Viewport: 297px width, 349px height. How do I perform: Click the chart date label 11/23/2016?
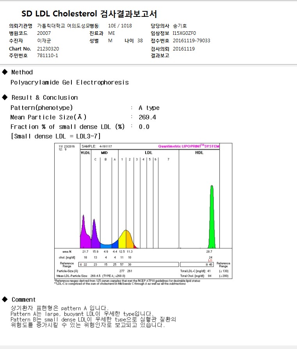[x=67, y=146]
